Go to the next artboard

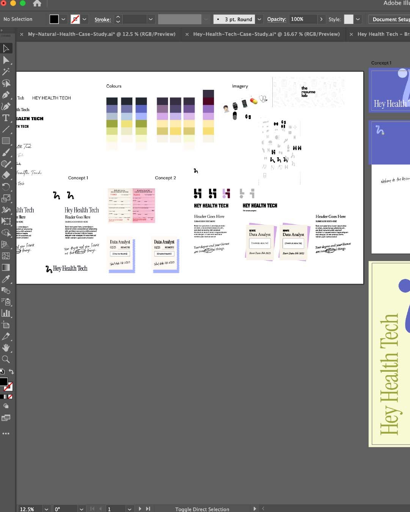[x=140, y=509]
